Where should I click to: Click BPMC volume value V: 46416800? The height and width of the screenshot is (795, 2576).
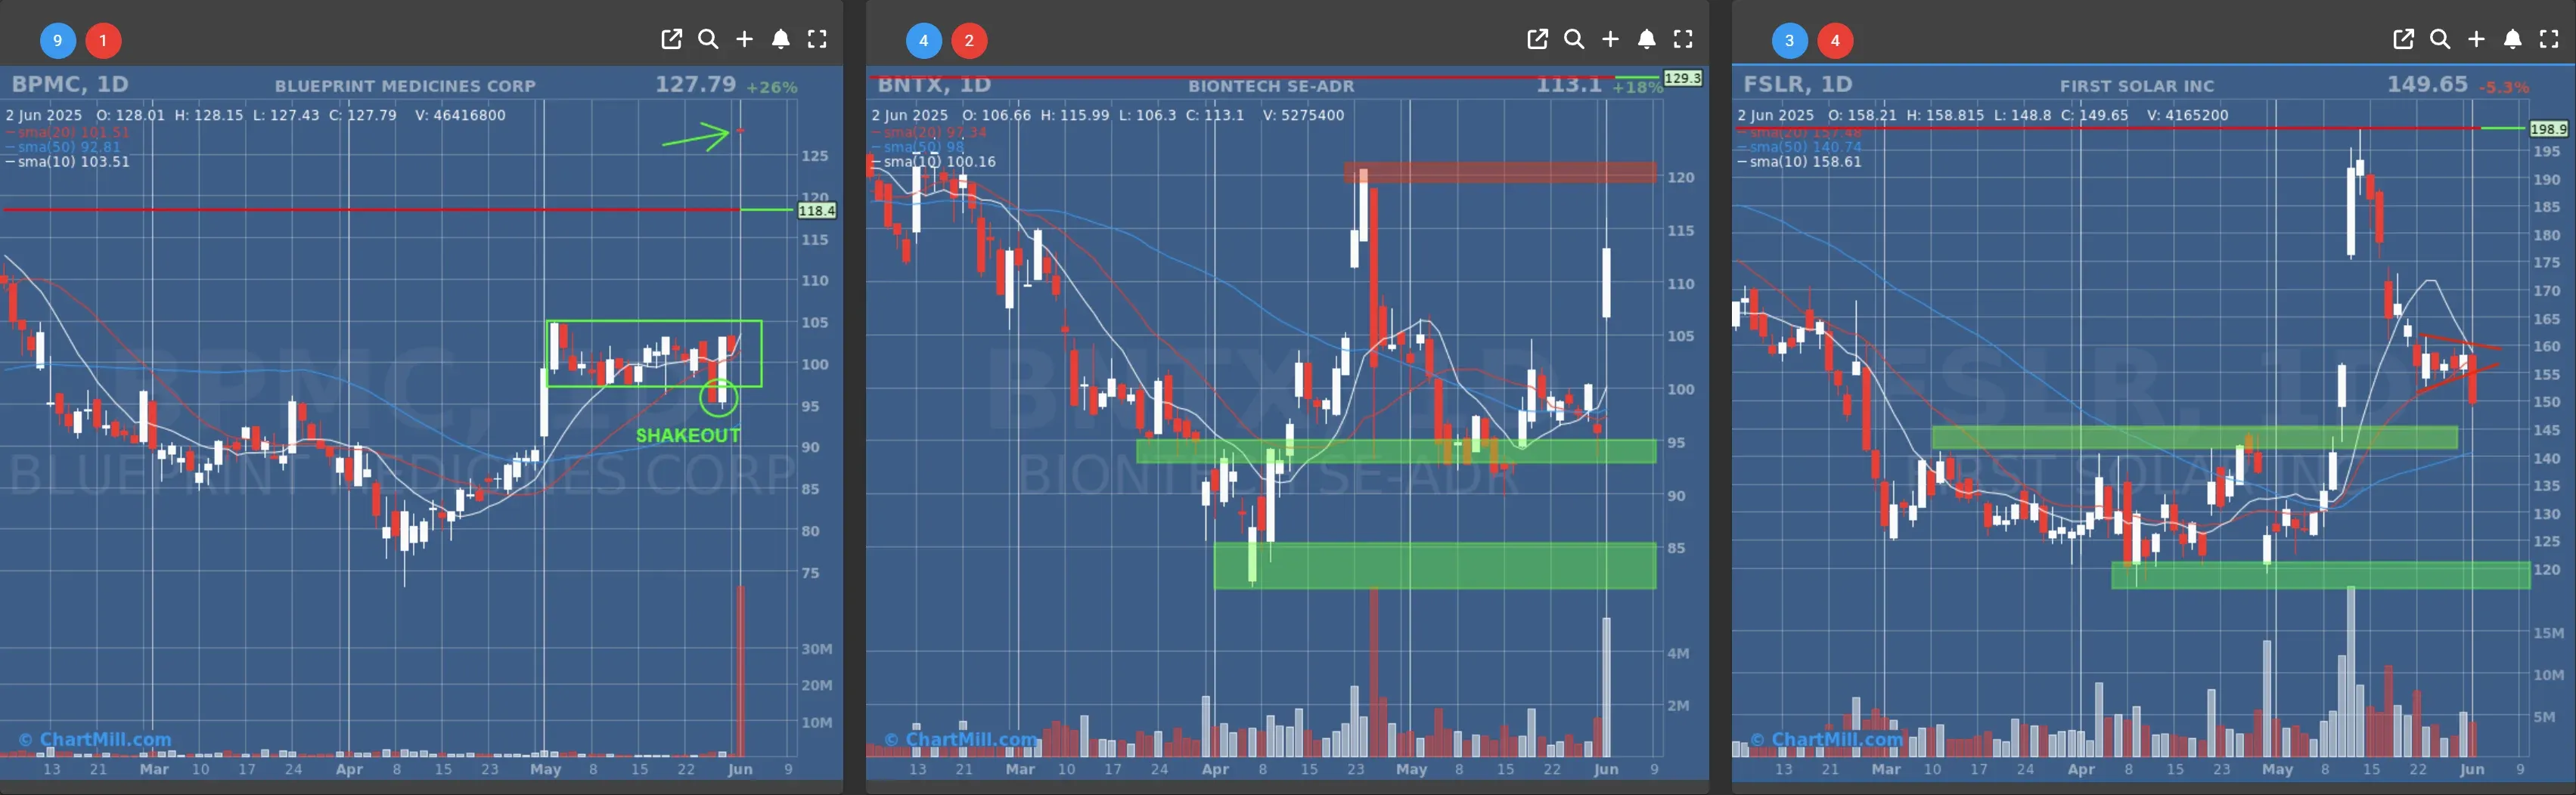pos(460,115)
